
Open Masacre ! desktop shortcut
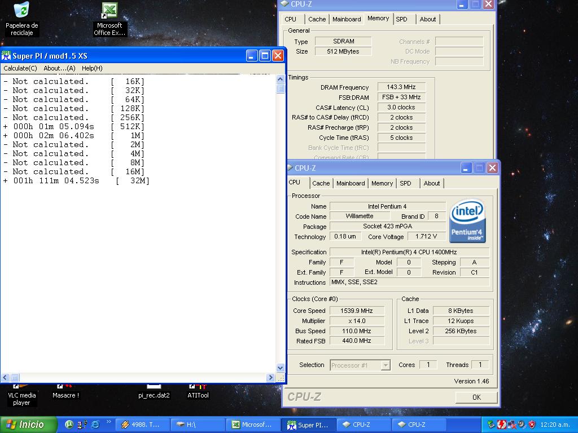pos(65,392)
